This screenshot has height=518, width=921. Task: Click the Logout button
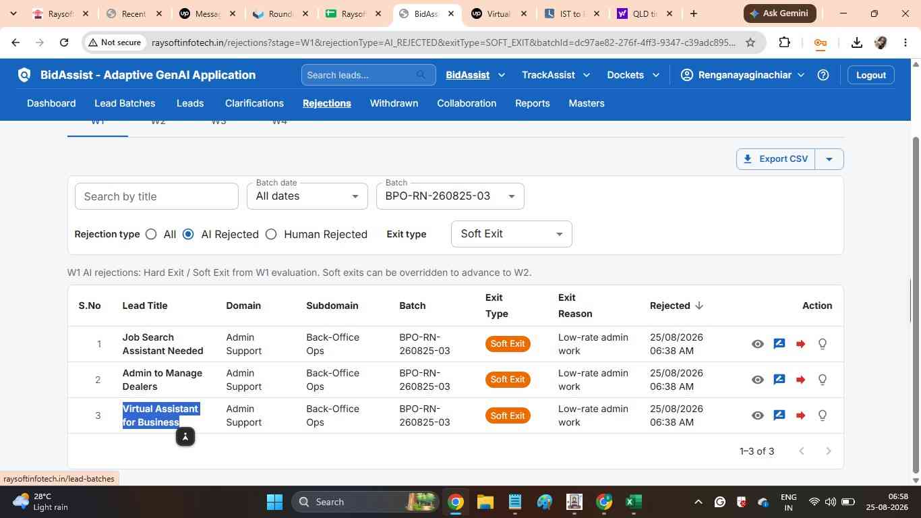point(871,75)
